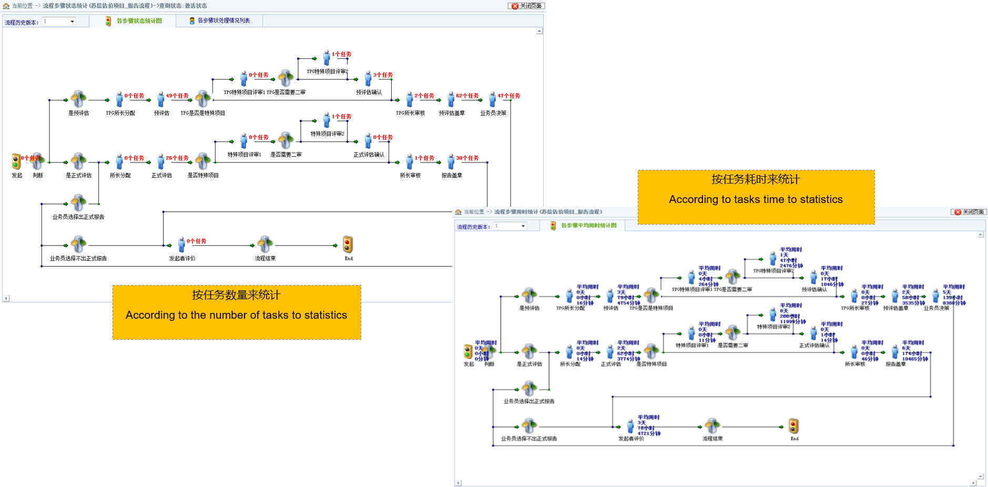
Task: Click the home icon in time statistics window
Action: (458, 212)
